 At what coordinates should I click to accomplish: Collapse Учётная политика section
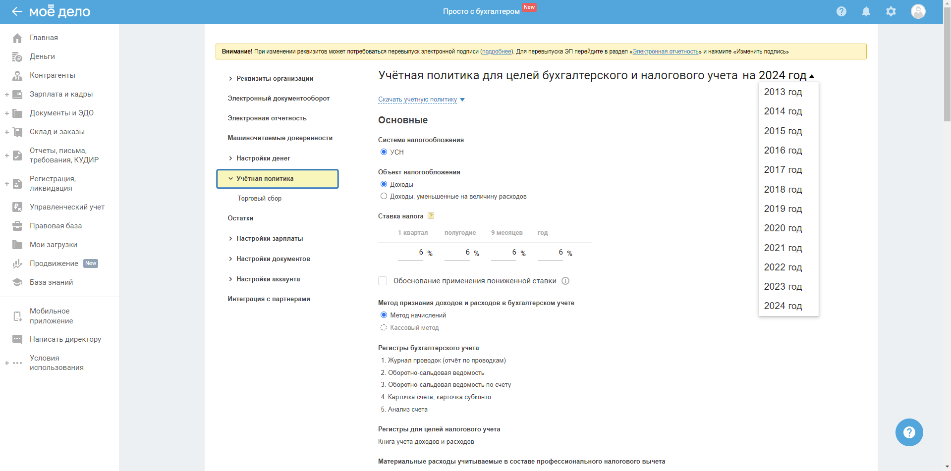(230, 179)
